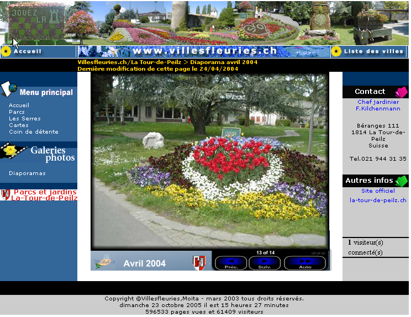Open Cartes menu item

[x=19, y=125]
